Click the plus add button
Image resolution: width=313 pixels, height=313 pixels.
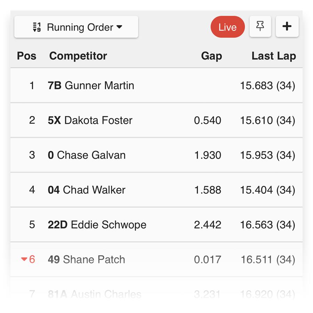(x=287, y=26)
